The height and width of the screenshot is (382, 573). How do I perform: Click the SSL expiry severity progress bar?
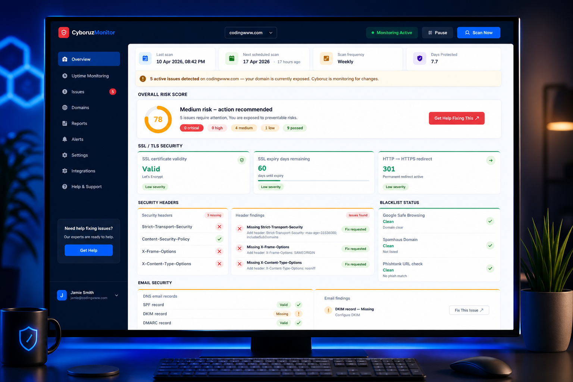[314, 180]
